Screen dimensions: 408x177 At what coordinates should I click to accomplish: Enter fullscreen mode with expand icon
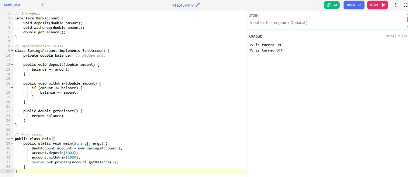[405, 5]
